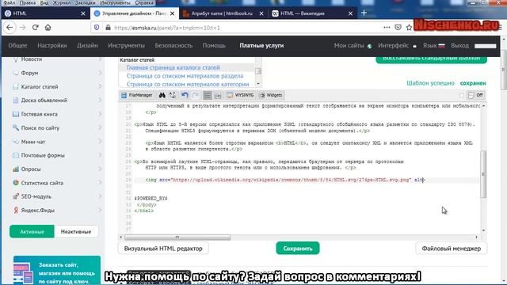The height and width of the screenshot is (285, 507).
Task: Click the Pocket save icon
Action: [398, 28]
